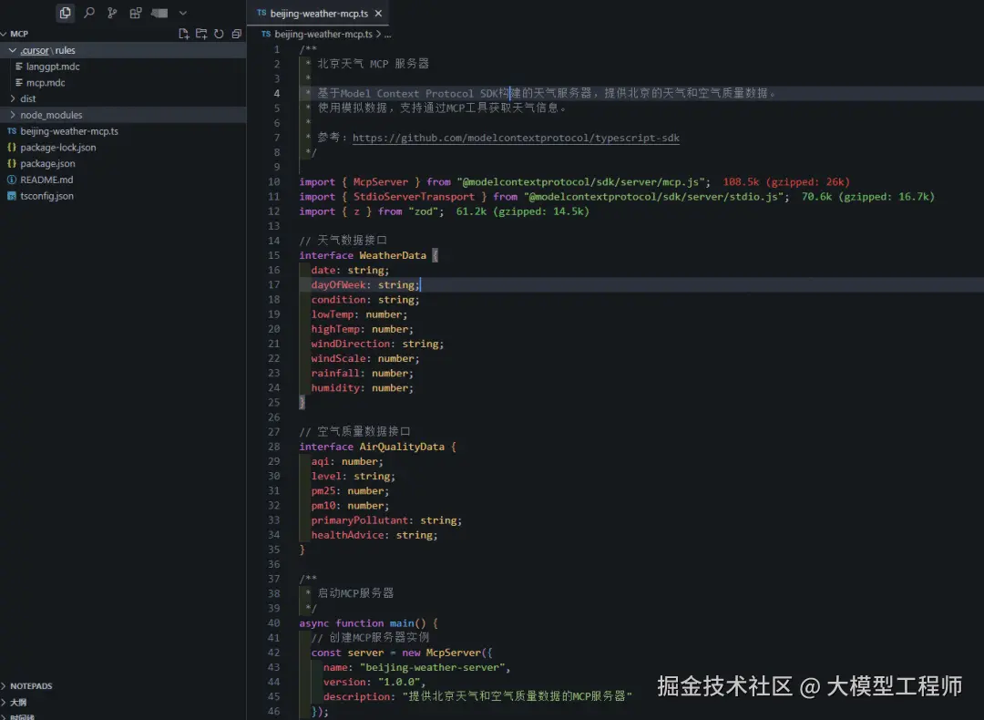Open the Explorer view icon
Viewport: 984px width, 720px height.
pos(65,13)
